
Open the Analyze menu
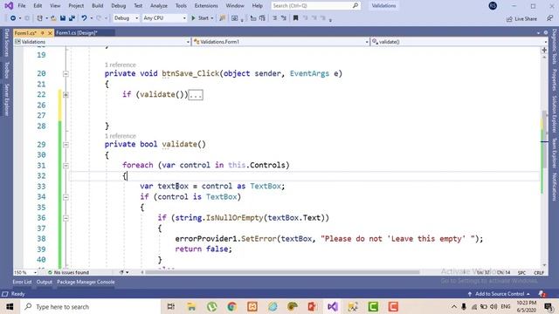pyautogui.click(x=159, y=6)
